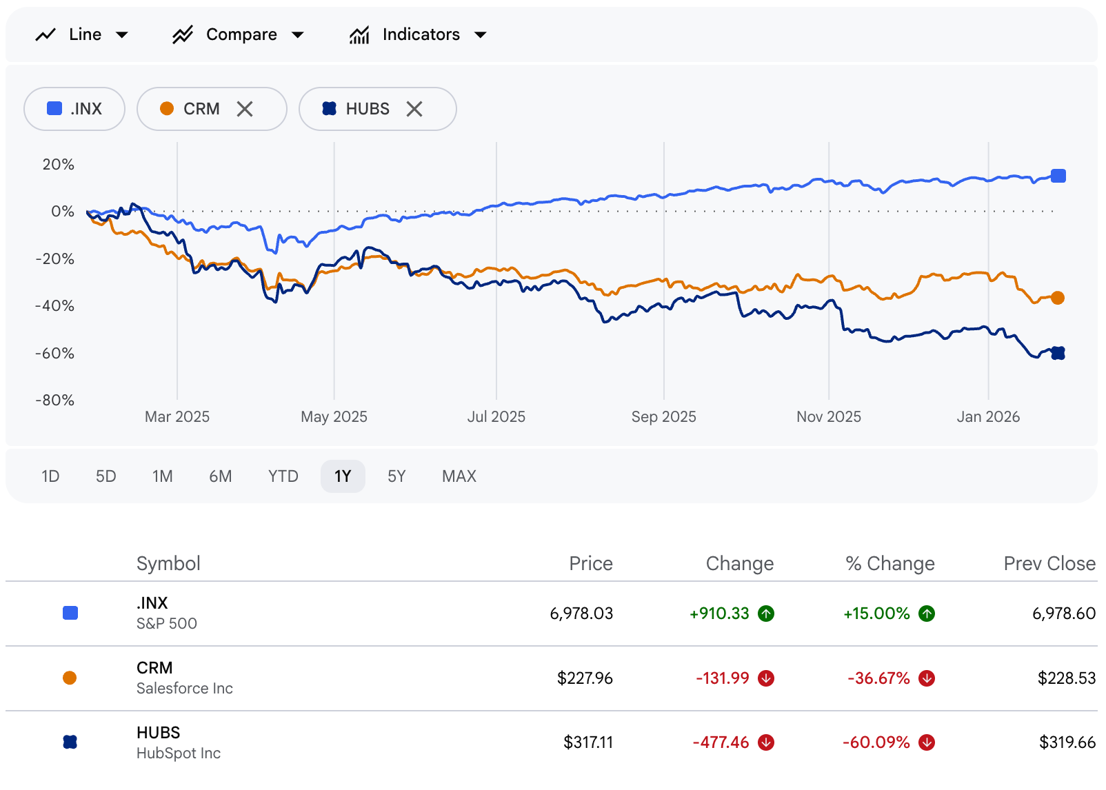The height and width of the screenshot is (790, 1106).
Task: Remove HUBS comparison using X icon
Action: click(x=414, y=109)
